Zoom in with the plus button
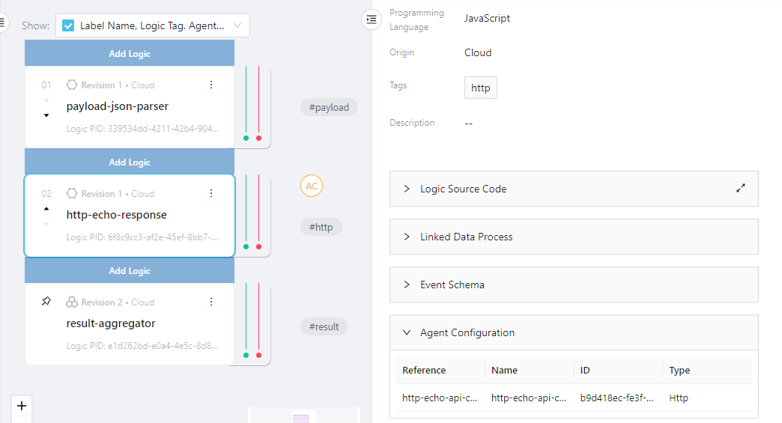The width and height of the screenshot is (782, 423). pyautogui.click(x=22, y=406)
